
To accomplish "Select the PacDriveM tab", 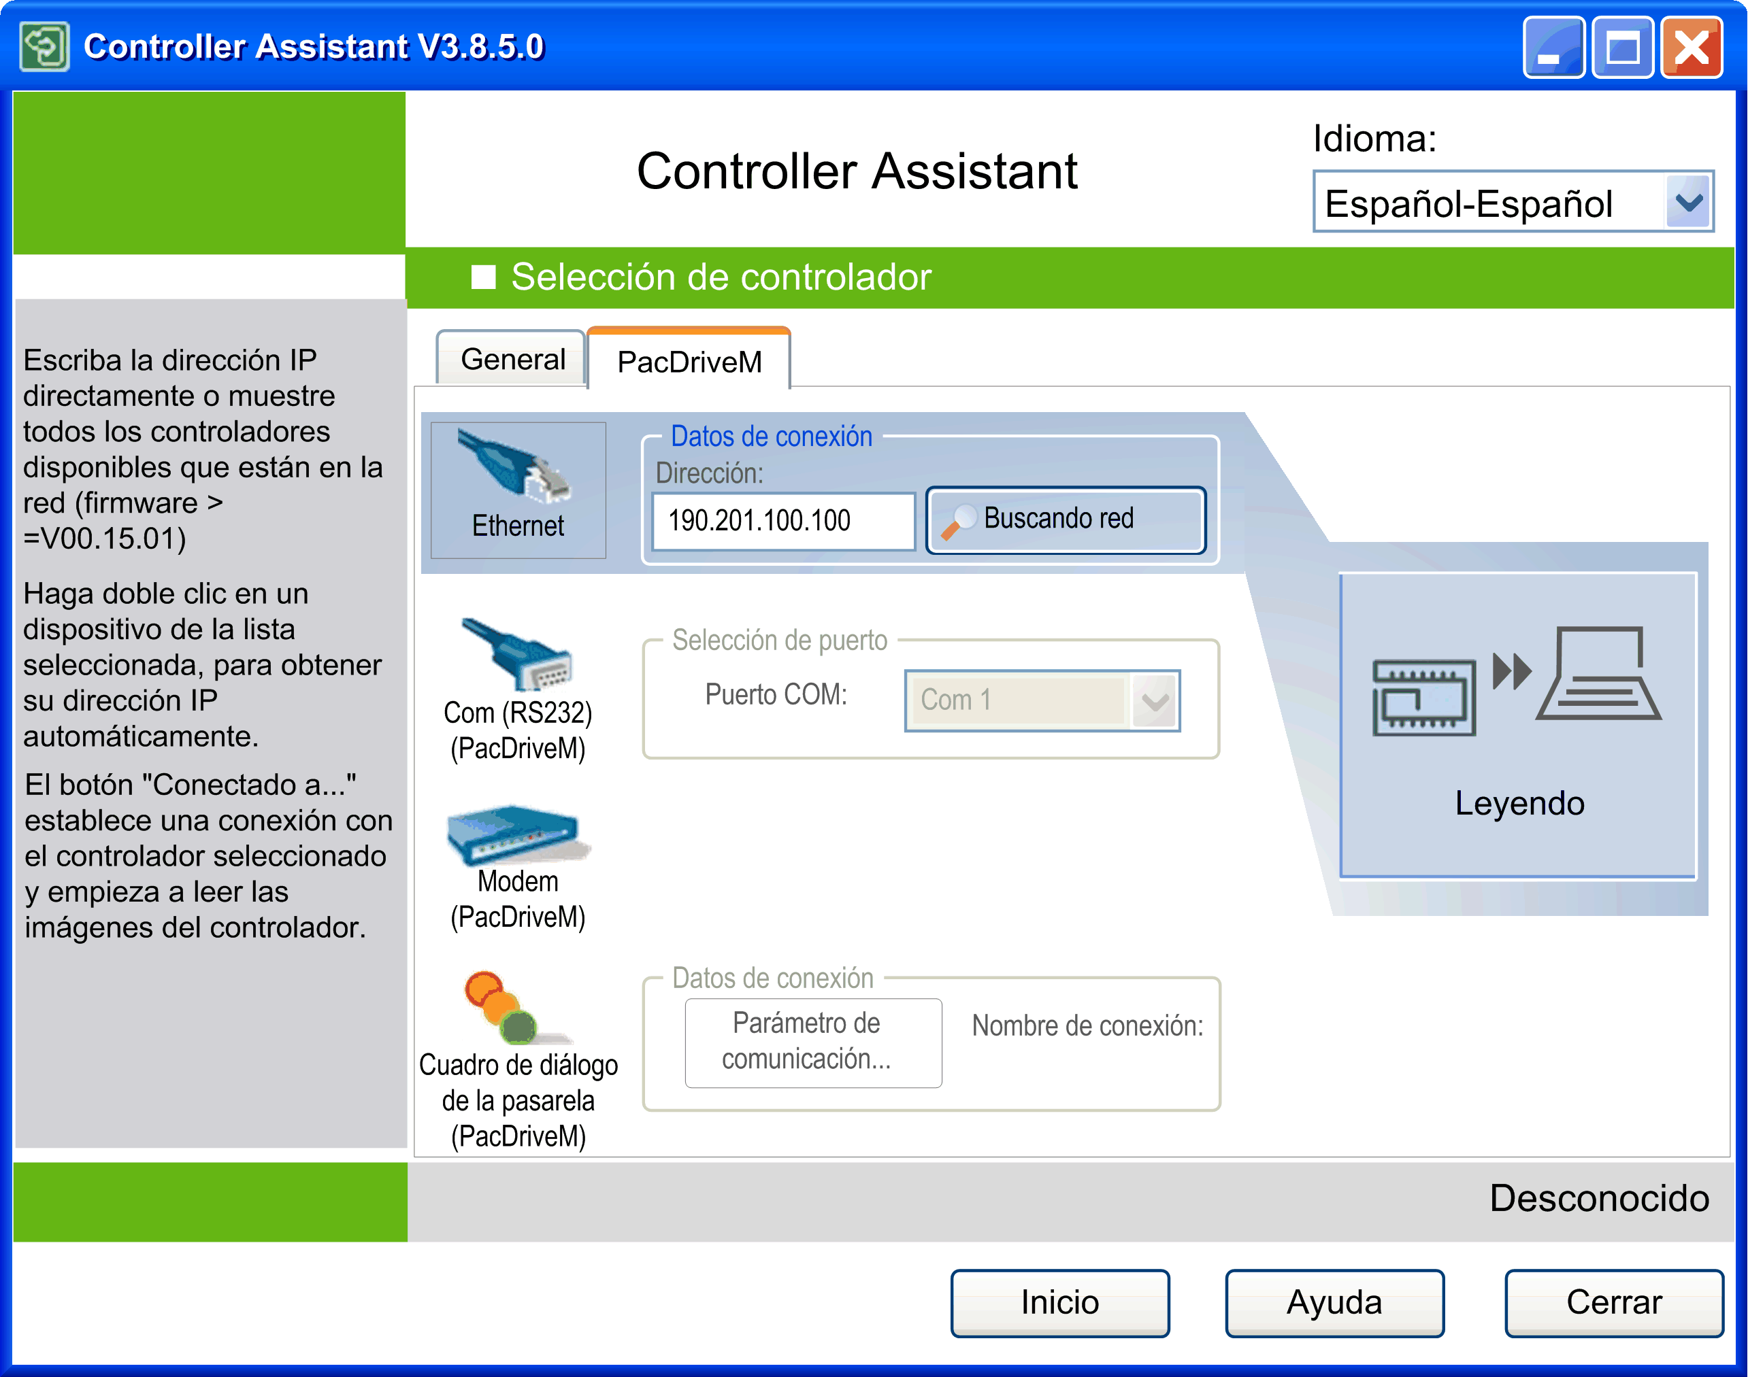I will coord(689,362).
